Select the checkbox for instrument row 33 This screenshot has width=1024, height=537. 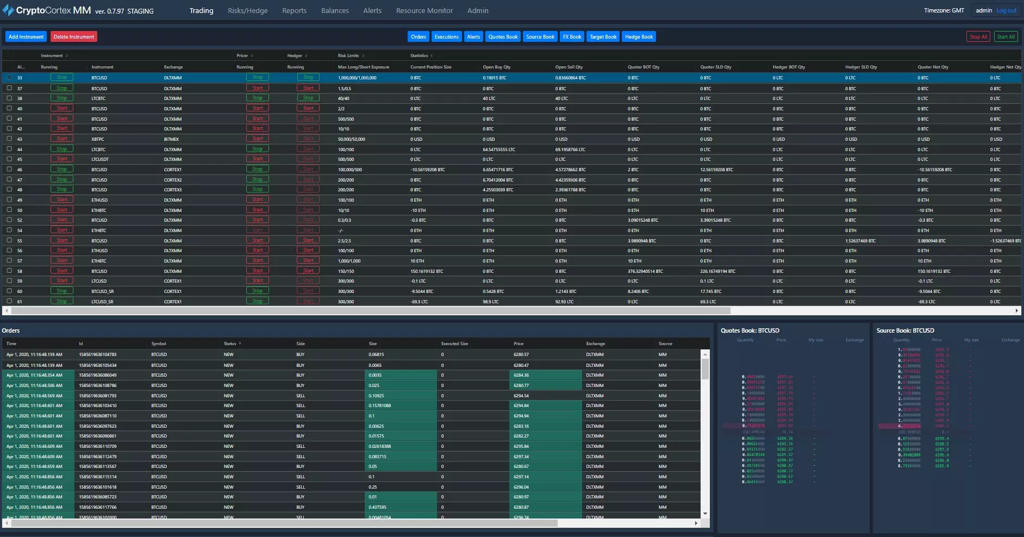[9, 78]
